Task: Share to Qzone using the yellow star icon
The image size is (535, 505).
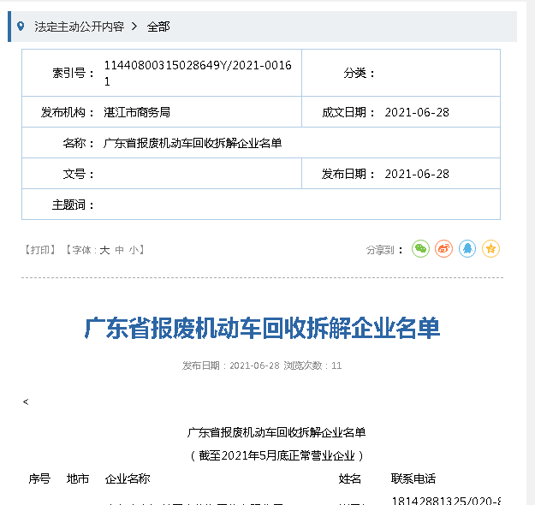Action: [490, 249]
